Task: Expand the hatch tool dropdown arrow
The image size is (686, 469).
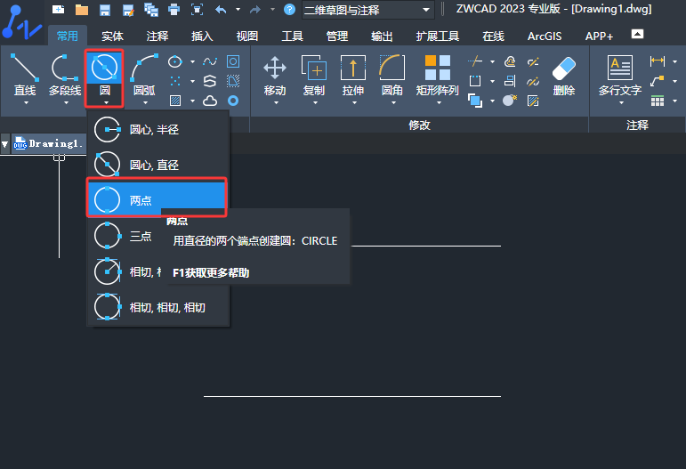Action: pyautogui.click(x=192, y=101)
